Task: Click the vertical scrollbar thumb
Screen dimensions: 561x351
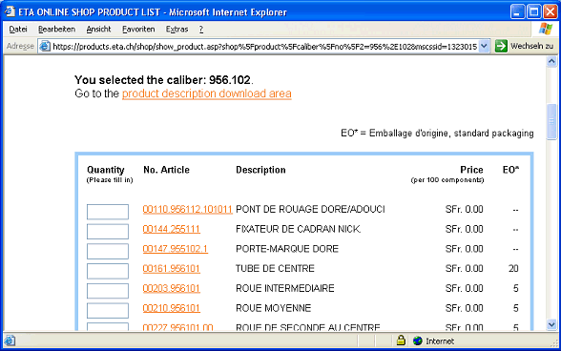Action: 551,122
